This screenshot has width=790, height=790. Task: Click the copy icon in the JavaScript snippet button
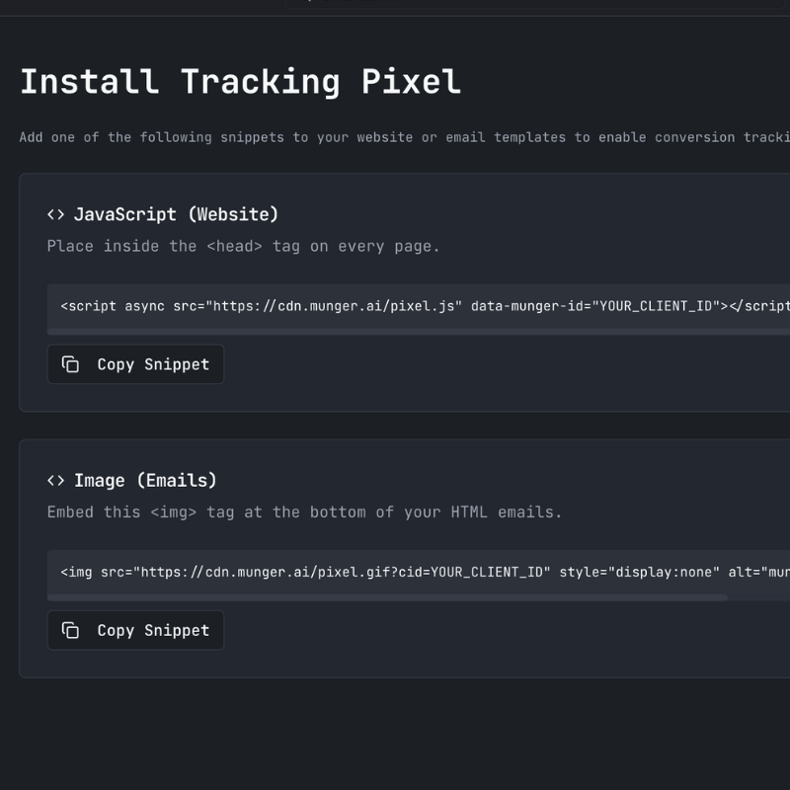(71, 364)
